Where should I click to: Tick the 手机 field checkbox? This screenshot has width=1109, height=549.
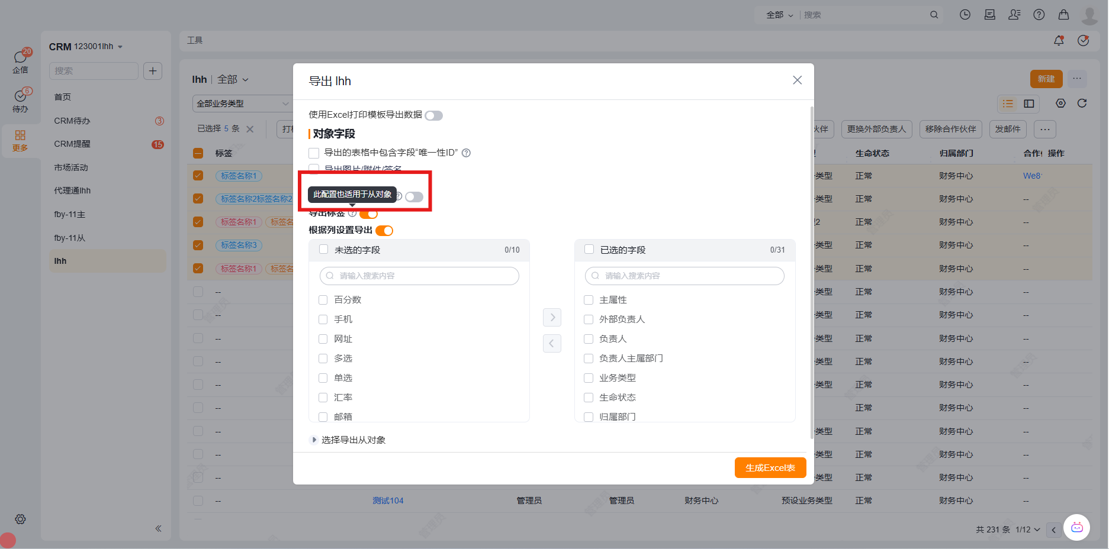323,319
